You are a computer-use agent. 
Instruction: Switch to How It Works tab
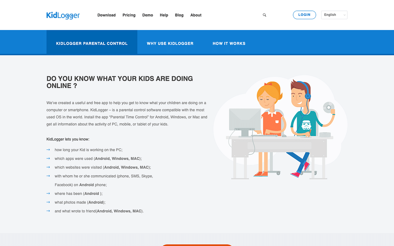tap(229, 43)
